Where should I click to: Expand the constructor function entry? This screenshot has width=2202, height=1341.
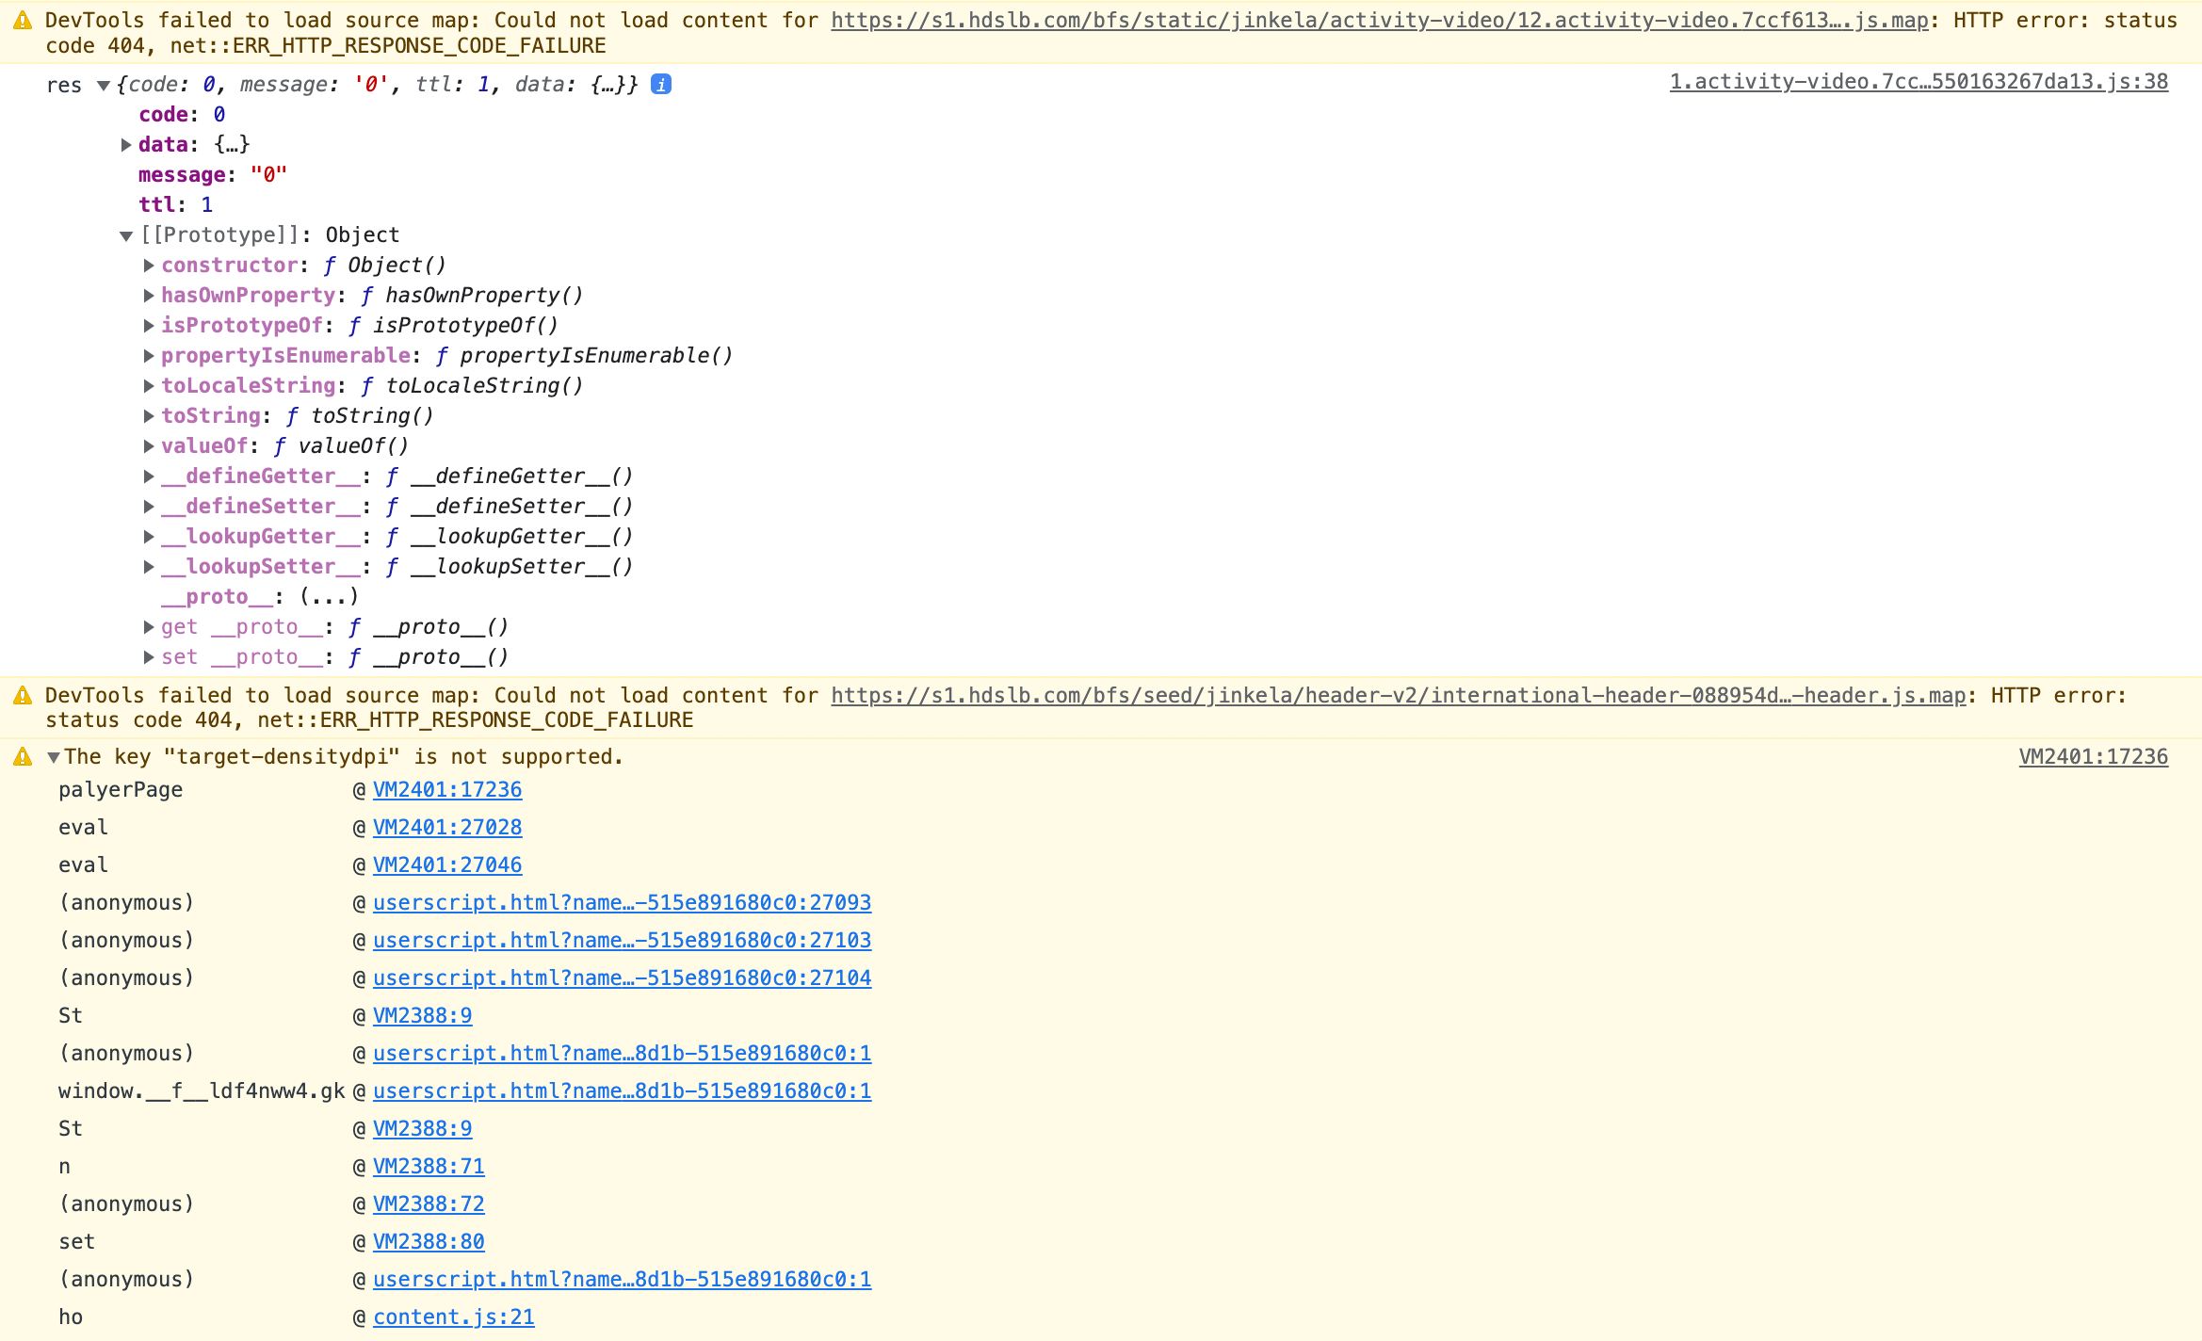(149, 266)
